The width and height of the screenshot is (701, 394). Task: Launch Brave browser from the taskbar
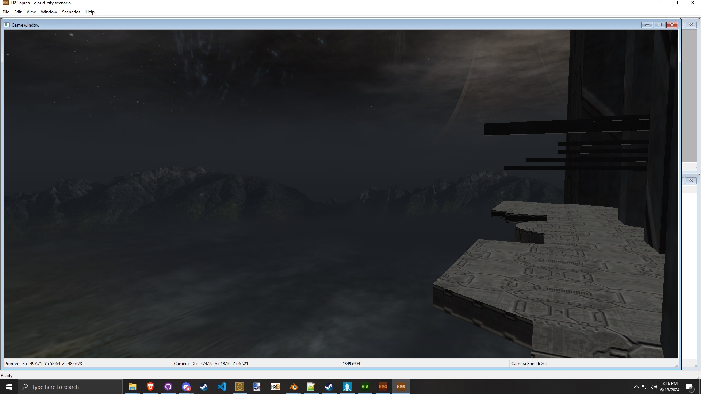[x=150, y=387]
